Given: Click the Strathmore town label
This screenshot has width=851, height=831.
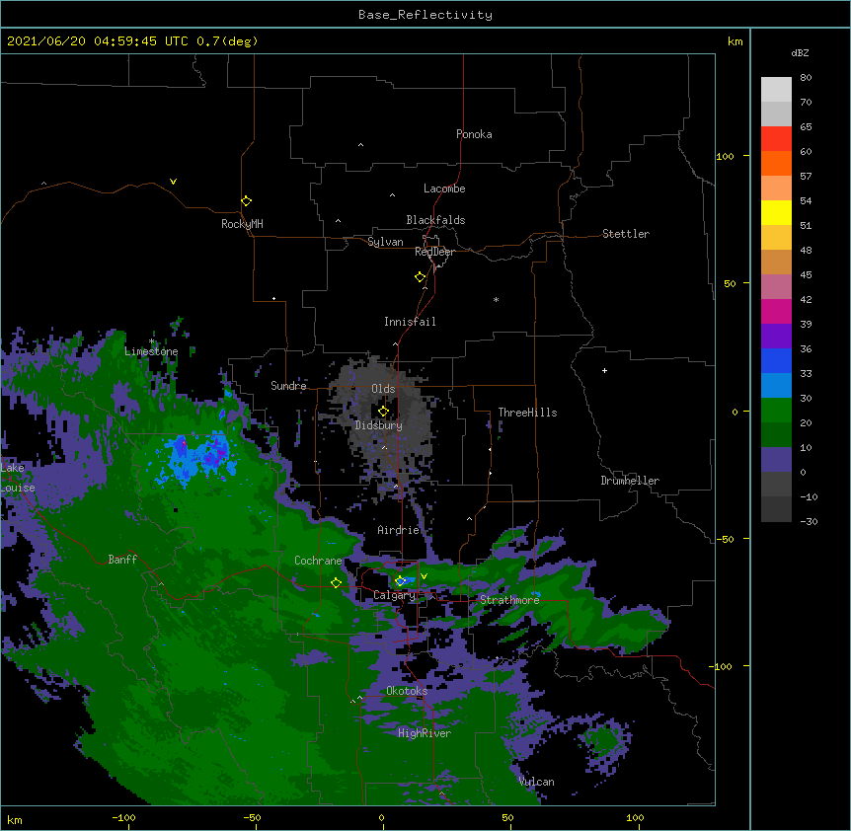Looking at the screenshot, I should pos(509,600).
